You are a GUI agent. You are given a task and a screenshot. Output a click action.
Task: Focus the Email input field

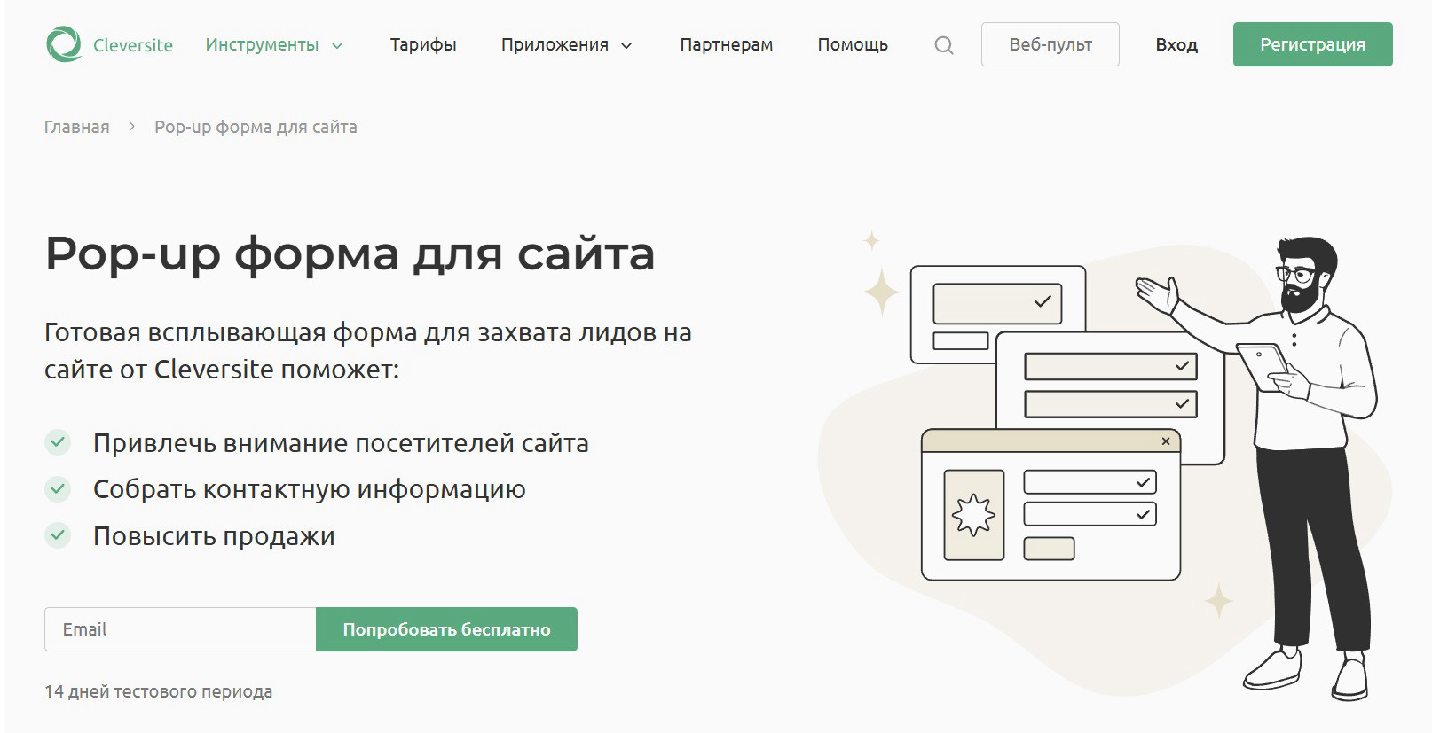click(180, 629)
